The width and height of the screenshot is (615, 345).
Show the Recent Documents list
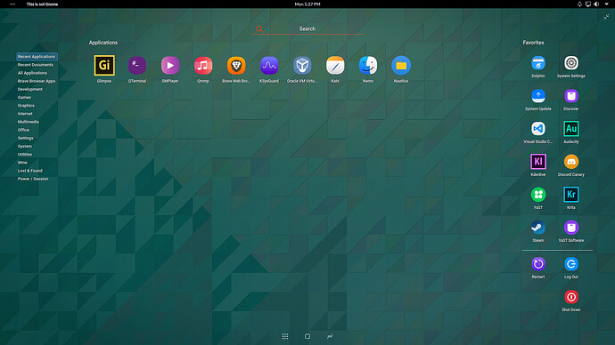pos(36,65)
